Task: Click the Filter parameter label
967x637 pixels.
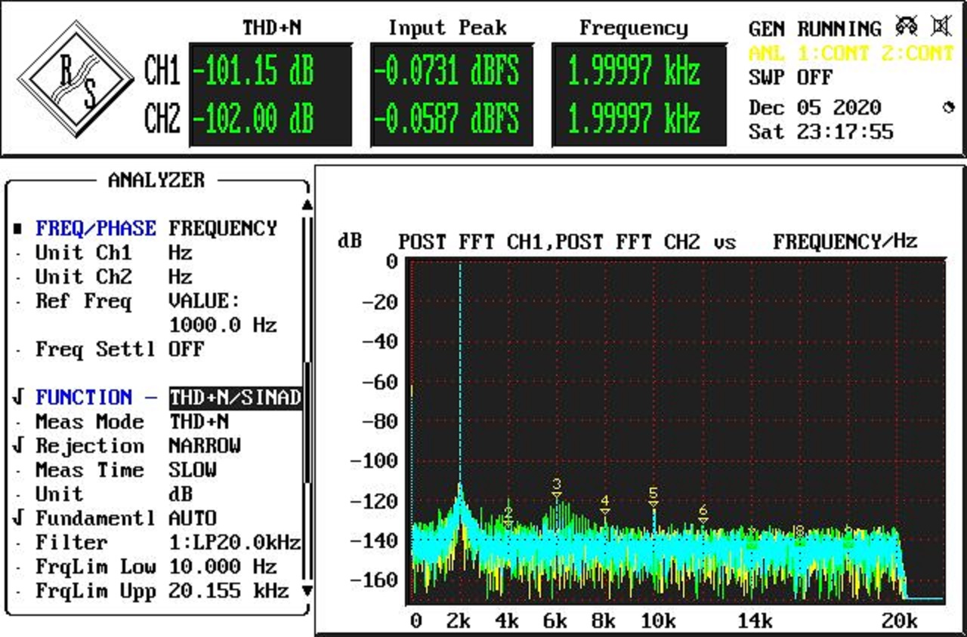Action: point(72,543)
